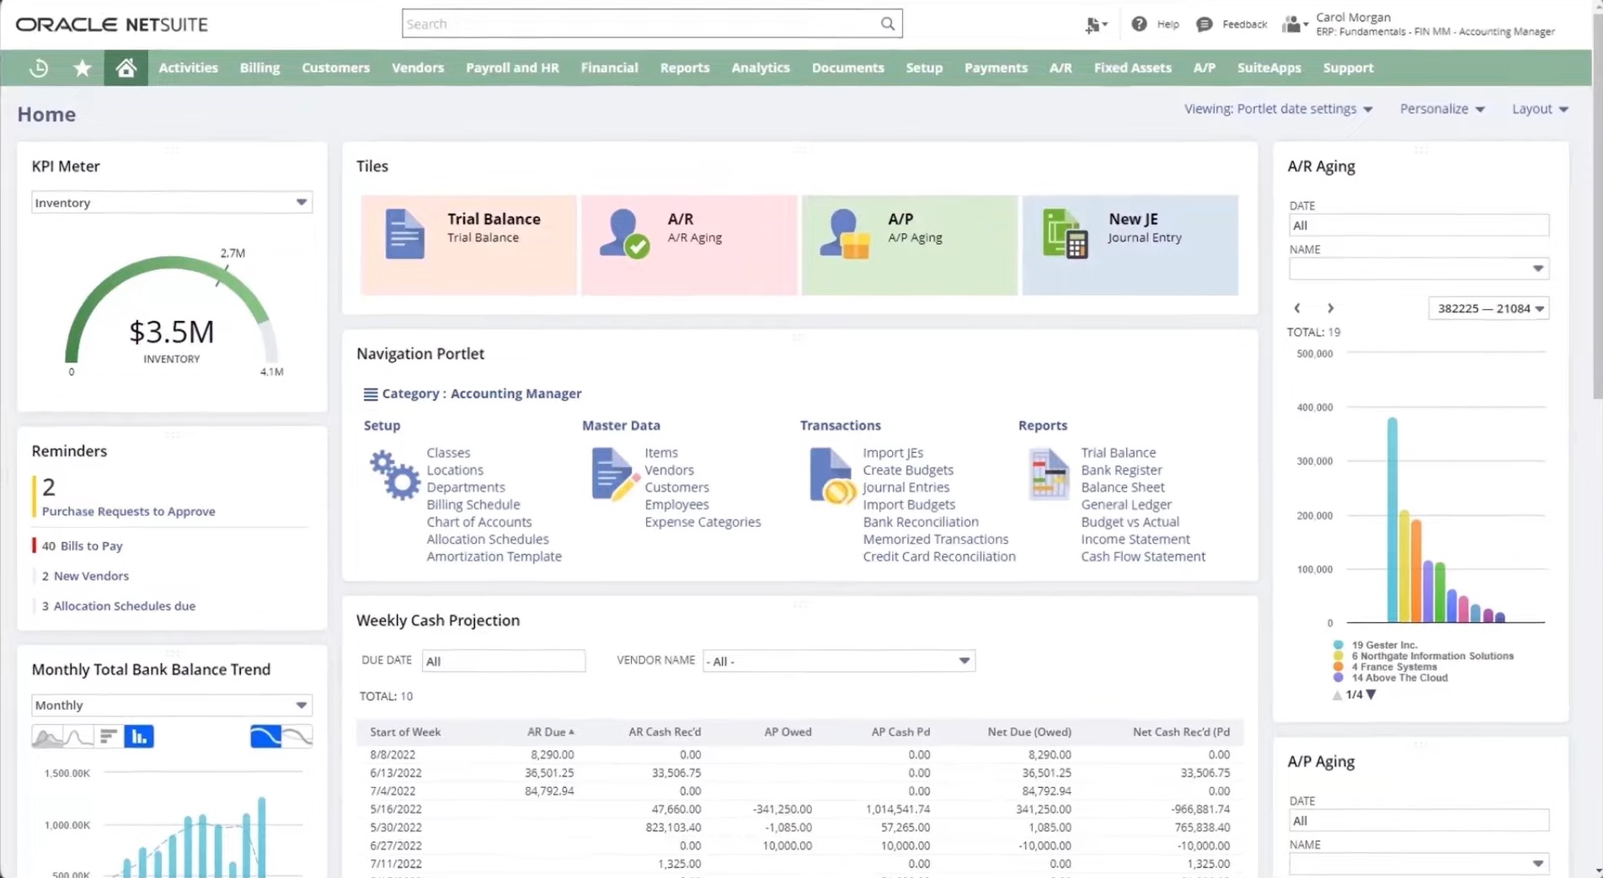Open the Reports menu

pyautogui.click(x=684, y=68)
